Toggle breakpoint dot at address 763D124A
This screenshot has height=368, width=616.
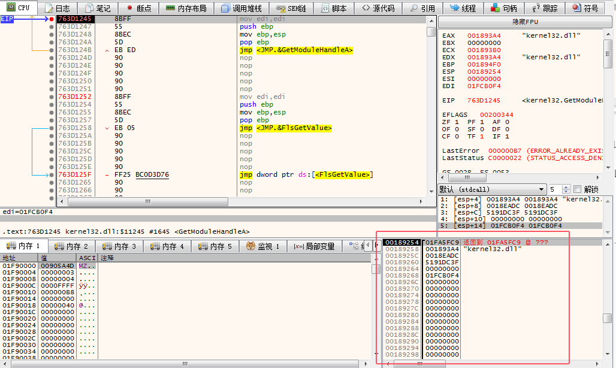pyautogui.click(x=52, y=42)
